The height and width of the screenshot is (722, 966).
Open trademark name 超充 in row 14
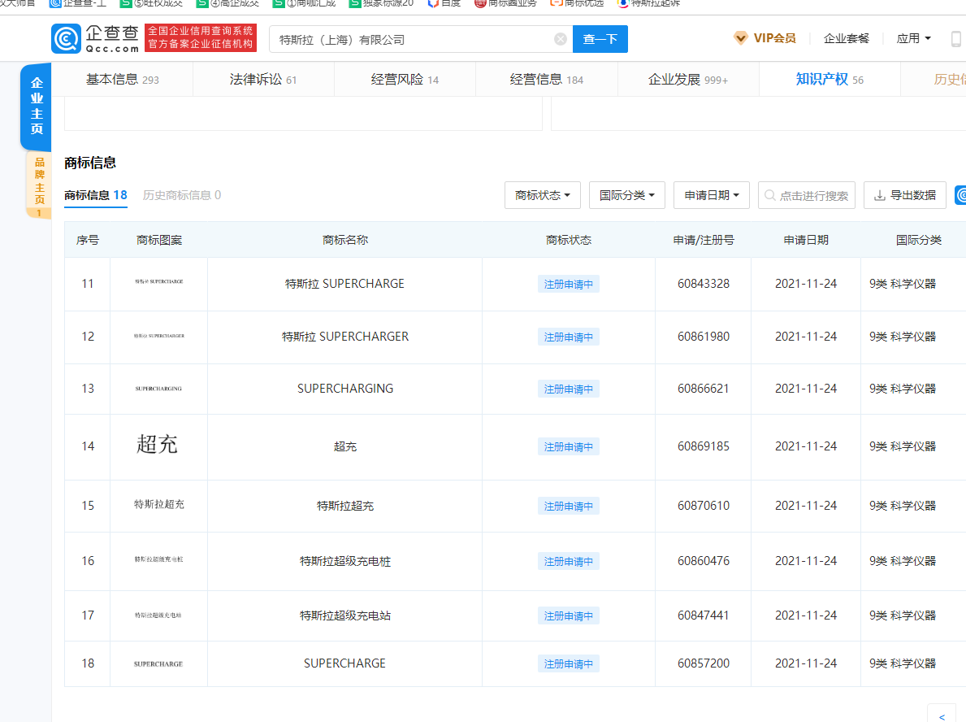pyautogui.click(x=345, y=446)
